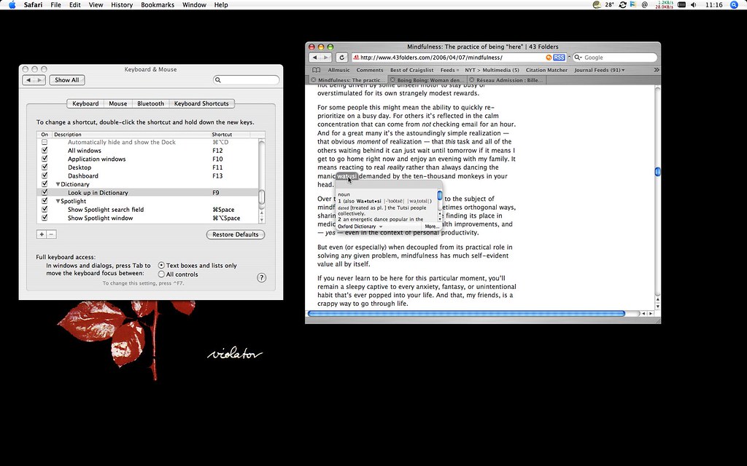Click the site favicon in the address bar
Screen dimensions: 747x466
[355, 58]
